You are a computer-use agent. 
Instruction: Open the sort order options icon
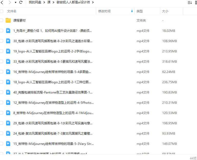[x=190, y=3]
